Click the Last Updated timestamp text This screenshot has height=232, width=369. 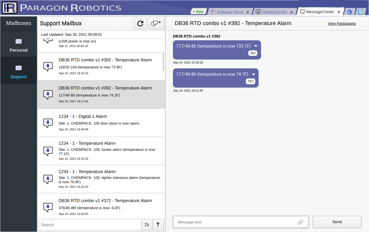[x=71, y=34]
